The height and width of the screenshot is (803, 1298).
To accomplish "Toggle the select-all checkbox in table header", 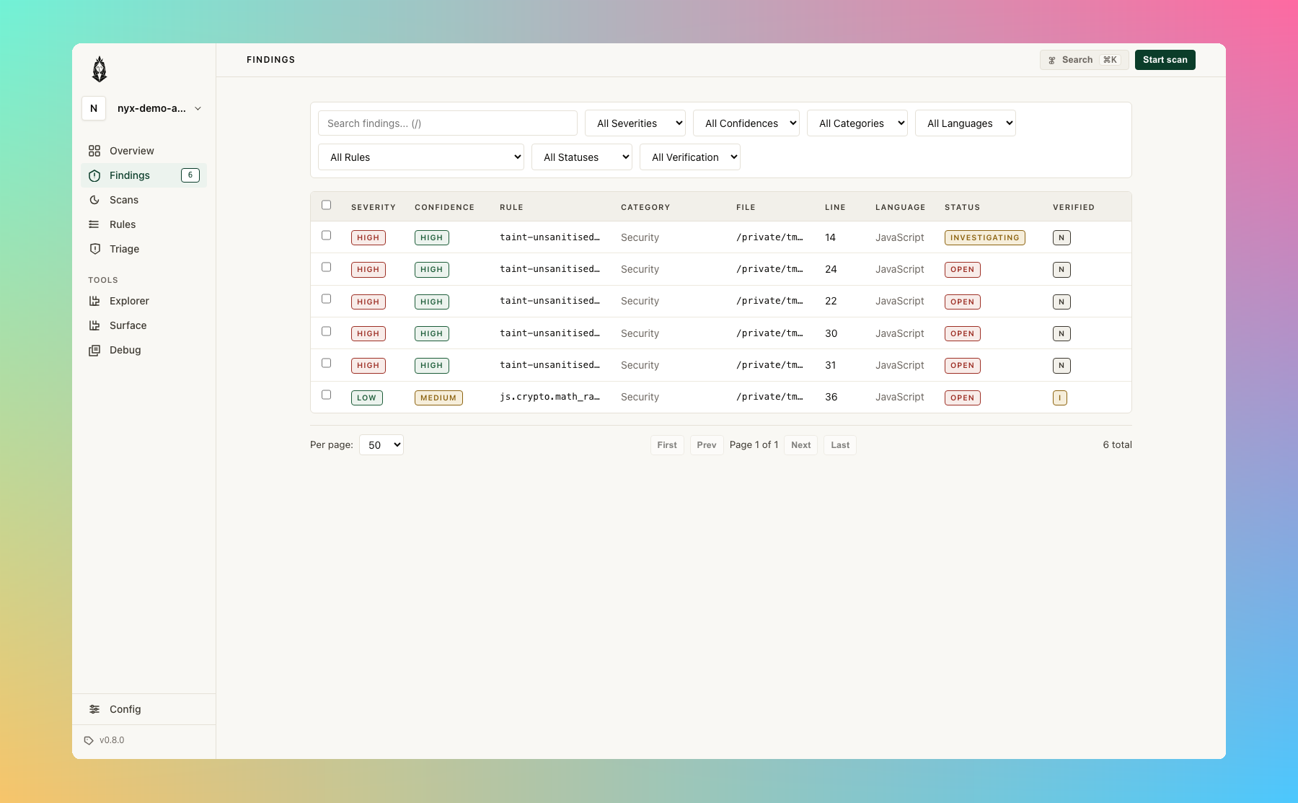I will tap(326, 205).
